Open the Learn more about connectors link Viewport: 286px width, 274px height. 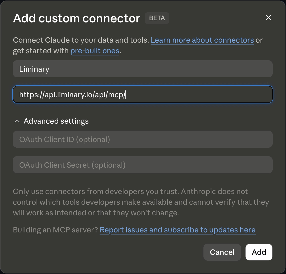click(x=202, y=40)
